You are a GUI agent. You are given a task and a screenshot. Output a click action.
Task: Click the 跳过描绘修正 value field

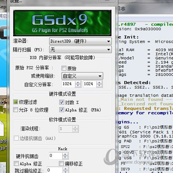[x=54, y=170]
